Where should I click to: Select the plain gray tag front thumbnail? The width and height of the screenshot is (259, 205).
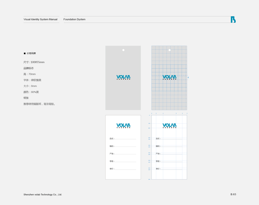point(123,78)
